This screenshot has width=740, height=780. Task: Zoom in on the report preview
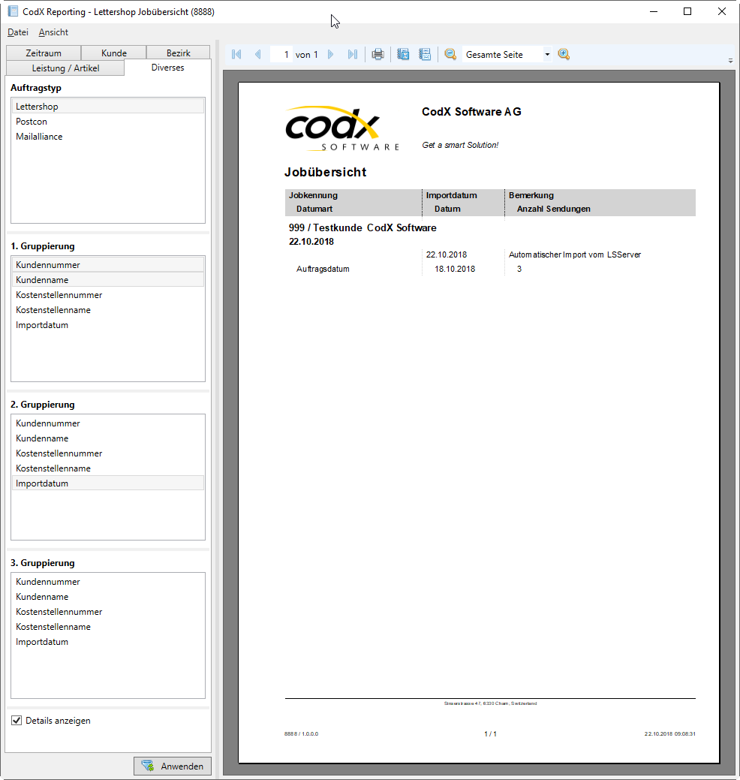[564, 54]
